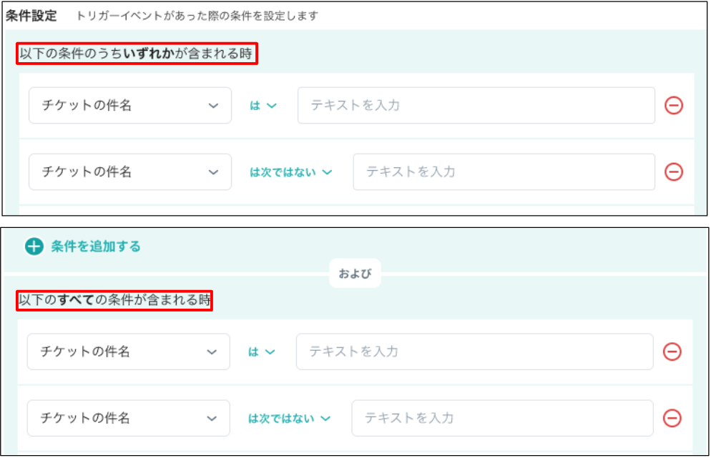Click the 条件を追加する link text
The width and height of the screenshot is (711, 458).
click(x=96, y=247)
